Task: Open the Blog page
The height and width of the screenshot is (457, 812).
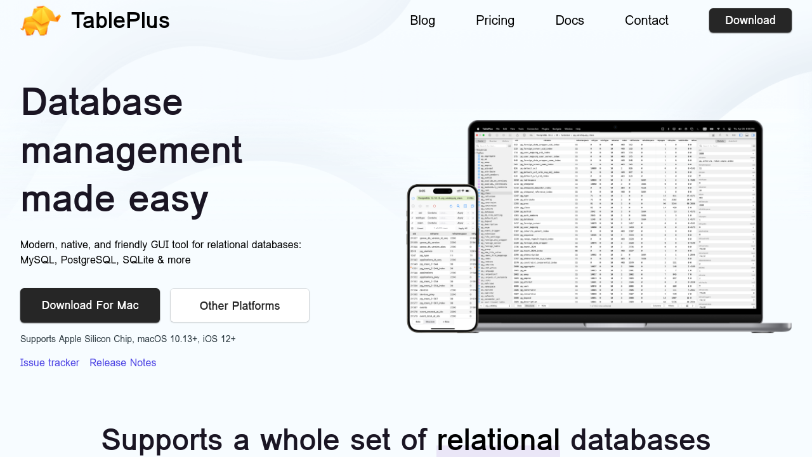Action: [x=422, y=20]
